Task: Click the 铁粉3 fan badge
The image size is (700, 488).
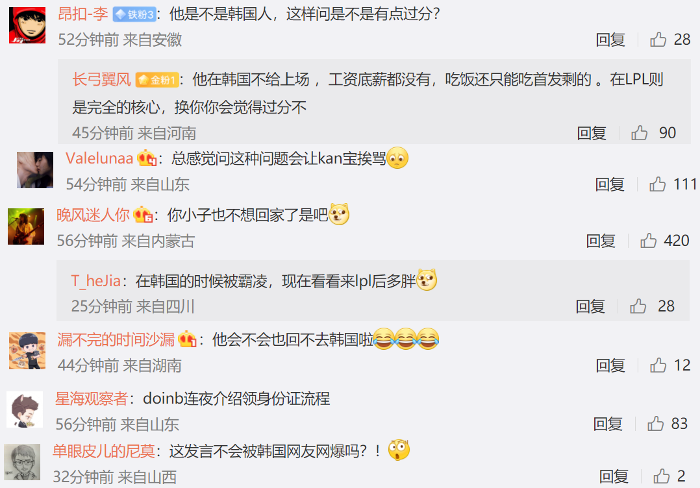Action: click(134, 15)
